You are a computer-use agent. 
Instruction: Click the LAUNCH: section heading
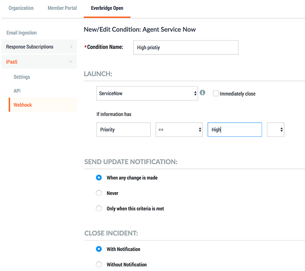[98, 74]
